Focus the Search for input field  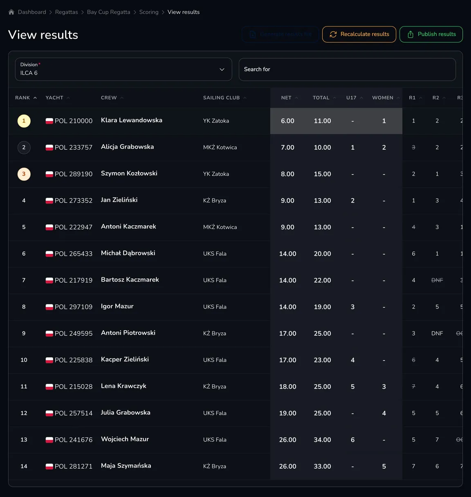347,69
